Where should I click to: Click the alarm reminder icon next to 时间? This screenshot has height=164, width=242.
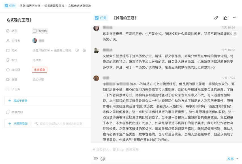coord(84,50)
